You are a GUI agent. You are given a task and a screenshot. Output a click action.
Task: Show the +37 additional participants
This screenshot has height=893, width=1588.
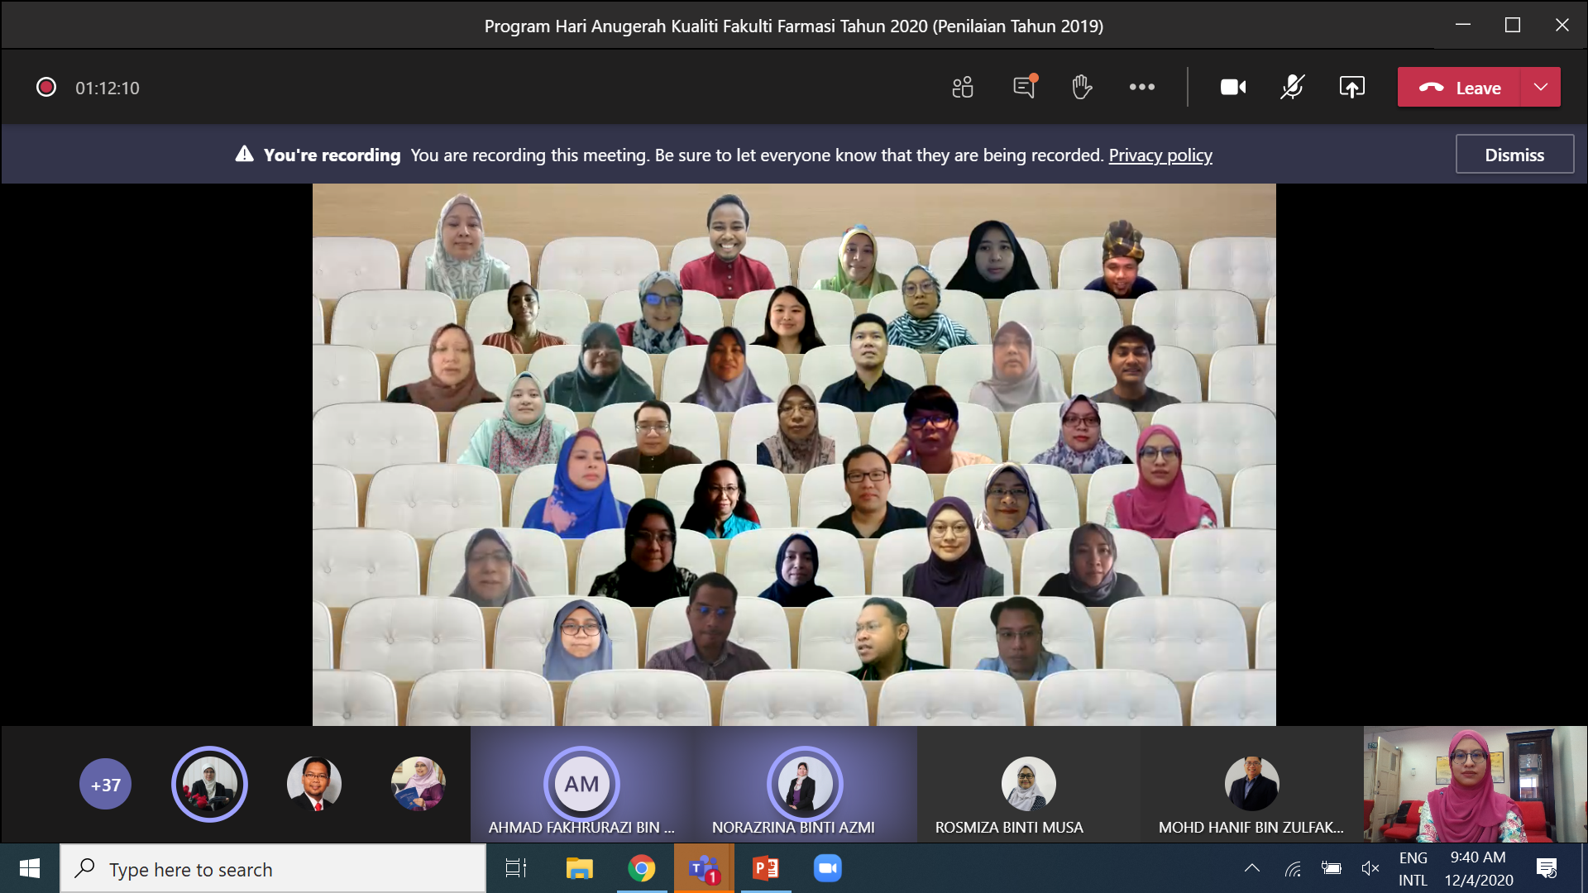(105, 785)
